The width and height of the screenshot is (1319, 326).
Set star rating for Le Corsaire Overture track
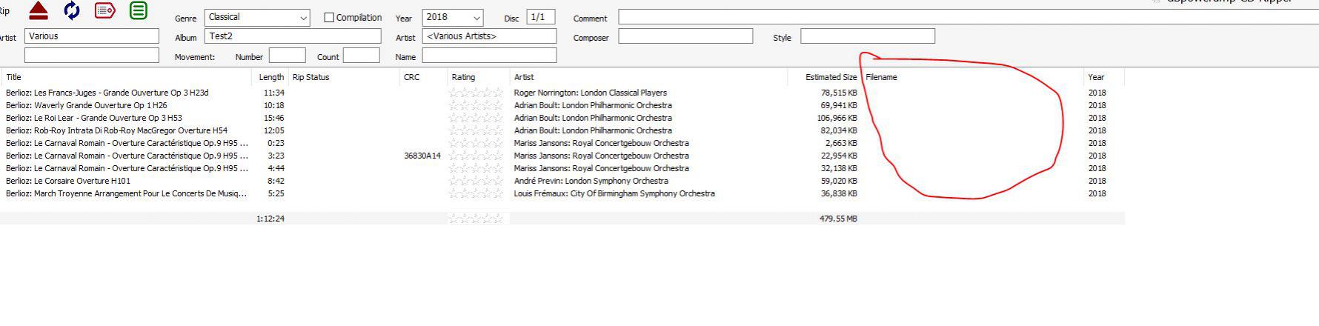pos(476,181)
